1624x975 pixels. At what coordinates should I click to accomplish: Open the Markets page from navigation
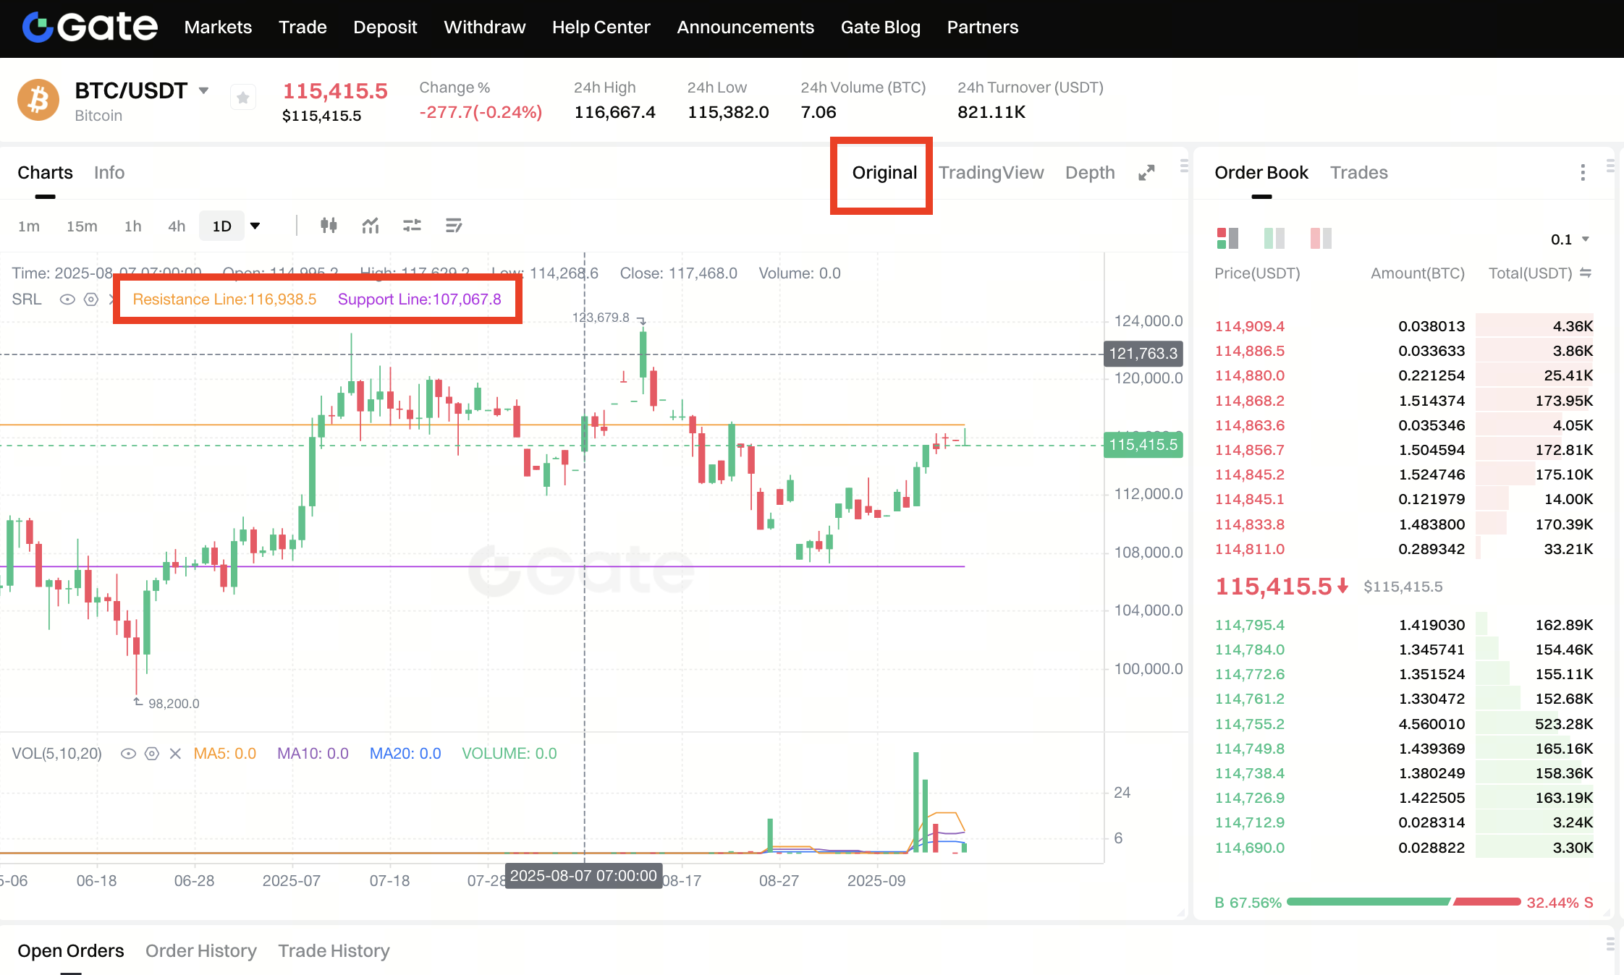(218, 27)
